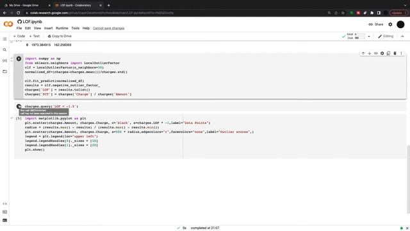Viewport: 410px width, 231px height.
Task: Open the command palette sidebar icon
Action: 4,212
